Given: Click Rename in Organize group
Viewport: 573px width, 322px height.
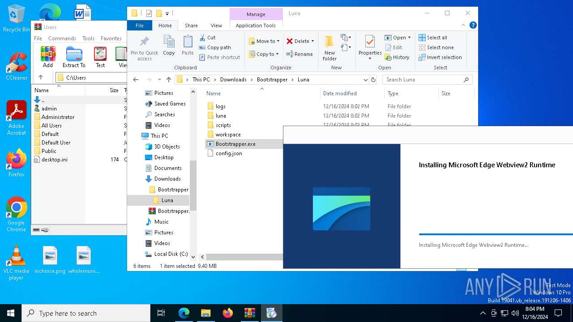Looking at the screenshot, I should click(299, 54).
